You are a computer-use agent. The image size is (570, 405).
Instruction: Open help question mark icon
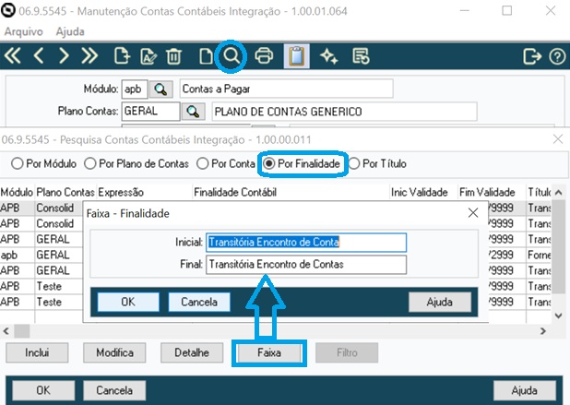pyautogui.click(x=557, y=56)
